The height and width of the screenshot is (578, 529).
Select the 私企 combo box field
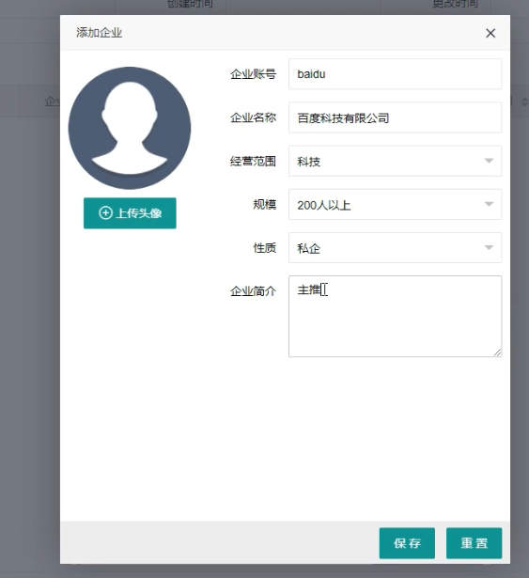coord(395,248)
